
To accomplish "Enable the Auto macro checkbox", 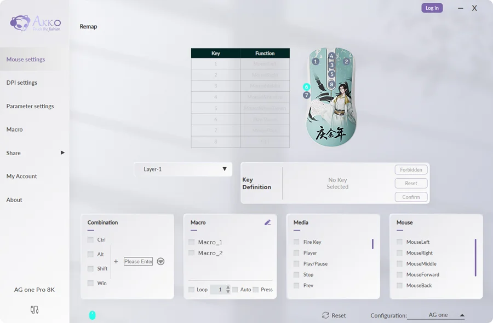I will click(235, 290).
